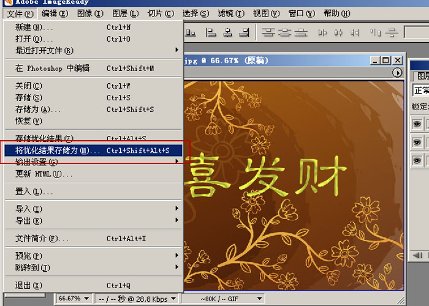Choose 打开 from the file menu
Screen dimensions: 429x306
[94, 39]
